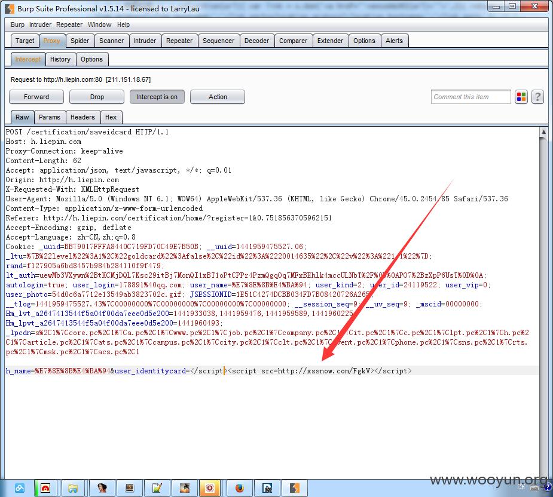553x497 pixels.
Task: Click the scrollbar up arrow in request pane
Action: [x=543, y=132]
